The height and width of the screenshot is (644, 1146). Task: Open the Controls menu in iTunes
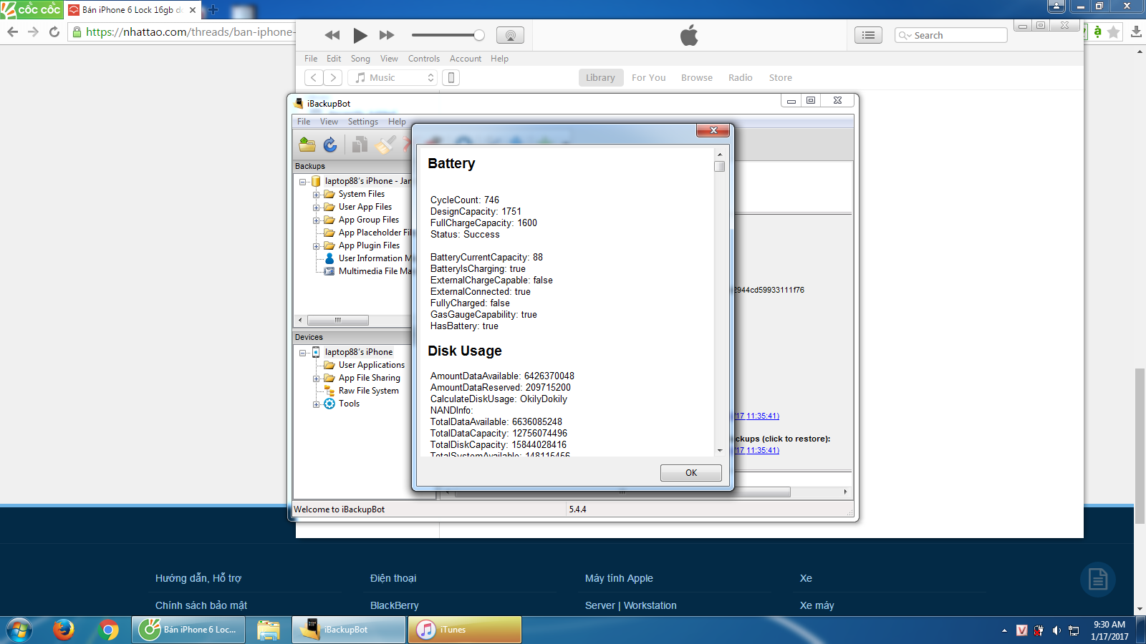point(423,59)
